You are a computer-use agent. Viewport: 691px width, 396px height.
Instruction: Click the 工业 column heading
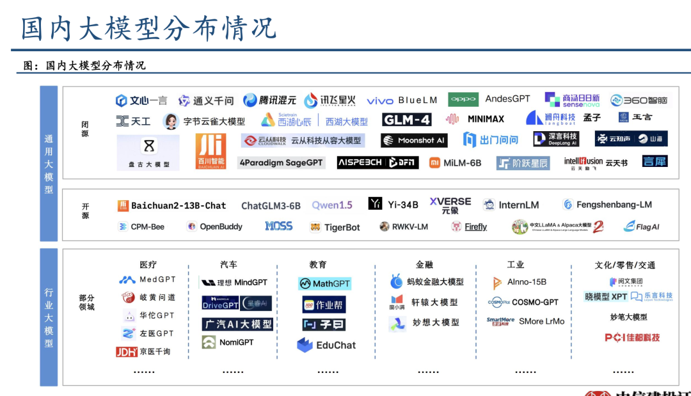(x=515, y=264)
